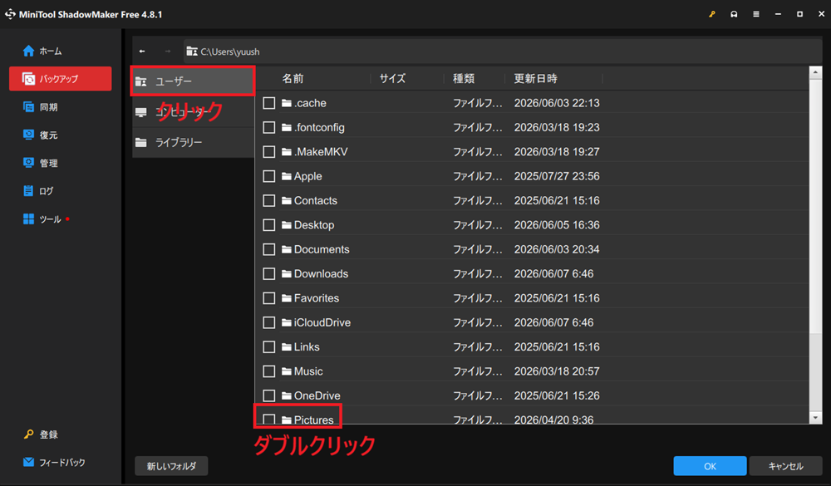The width and height of the screenshot is (831, 486).
Task: Check the Desktop folder checkbox
Action: (269, 224)
